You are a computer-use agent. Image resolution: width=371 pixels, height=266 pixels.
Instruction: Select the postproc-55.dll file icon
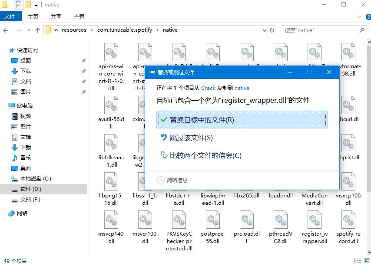(213, 220)
